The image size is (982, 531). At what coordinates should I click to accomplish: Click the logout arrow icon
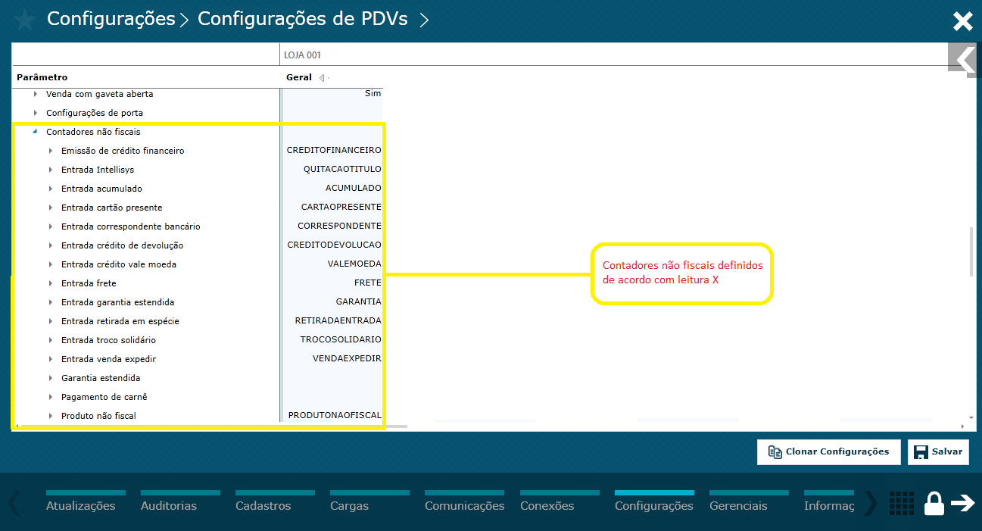[x=963, y=503]
